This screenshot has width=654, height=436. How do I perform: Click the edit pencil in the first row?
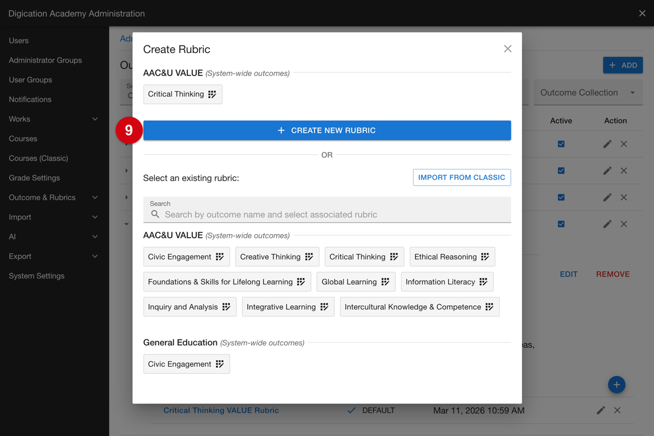click(x=607, y=144)
